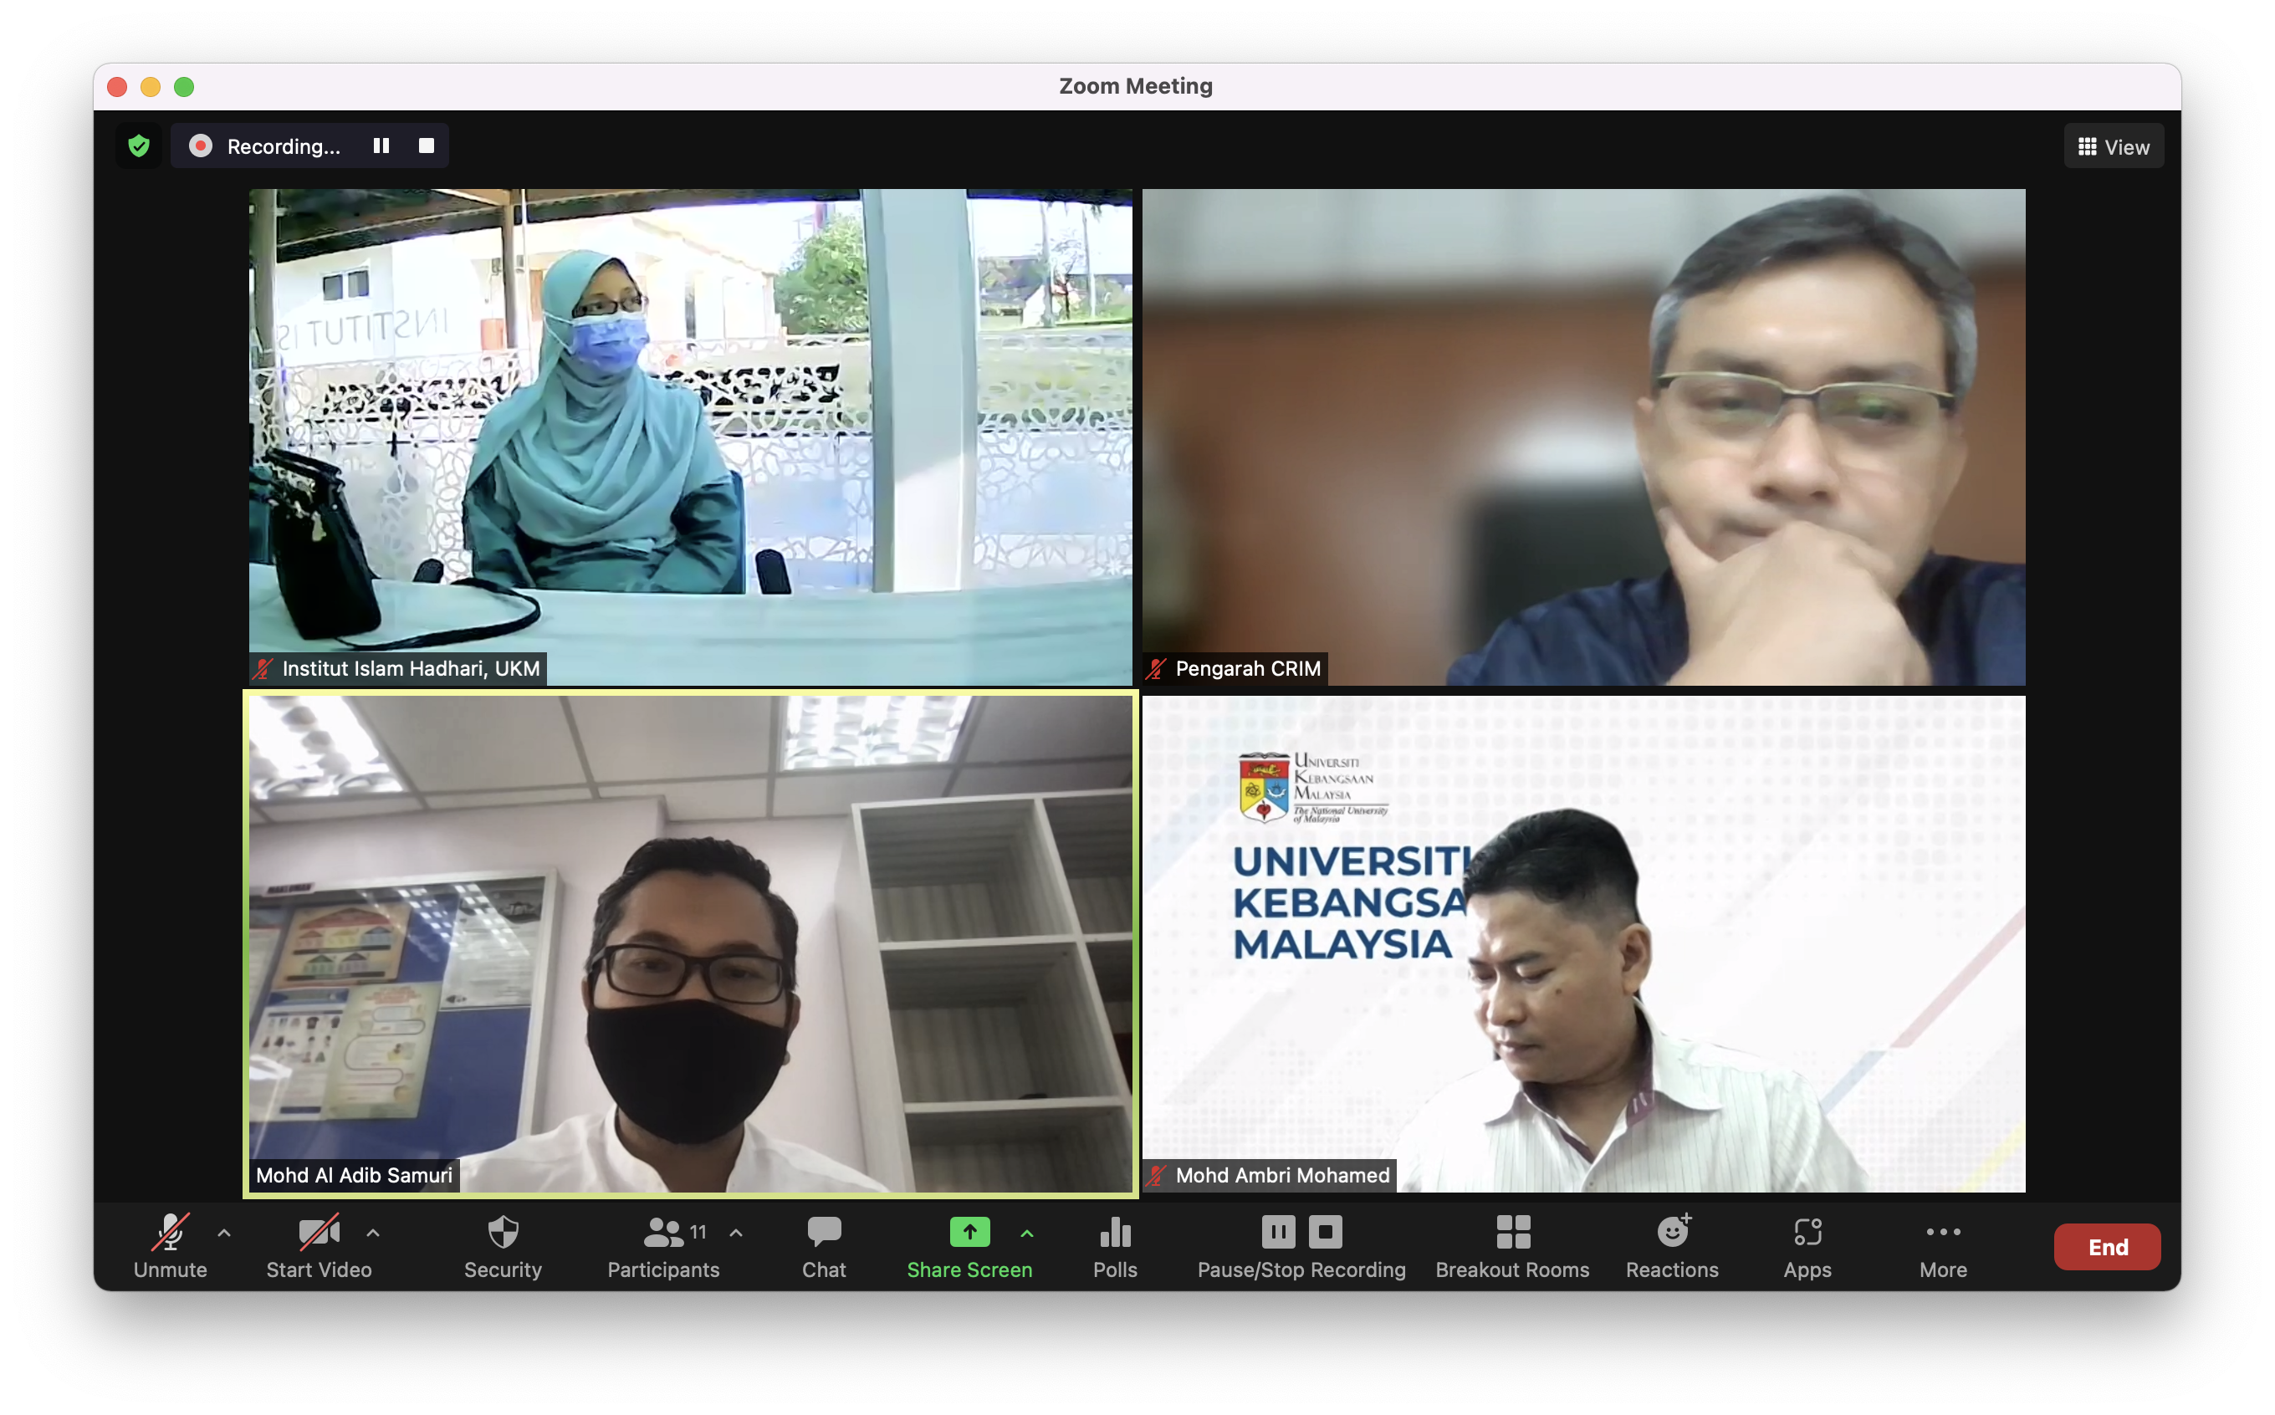Expand share options arrow beside Share Screen
The height and width of the screenshot is (1415, 2275).
coord(1026,1233)
